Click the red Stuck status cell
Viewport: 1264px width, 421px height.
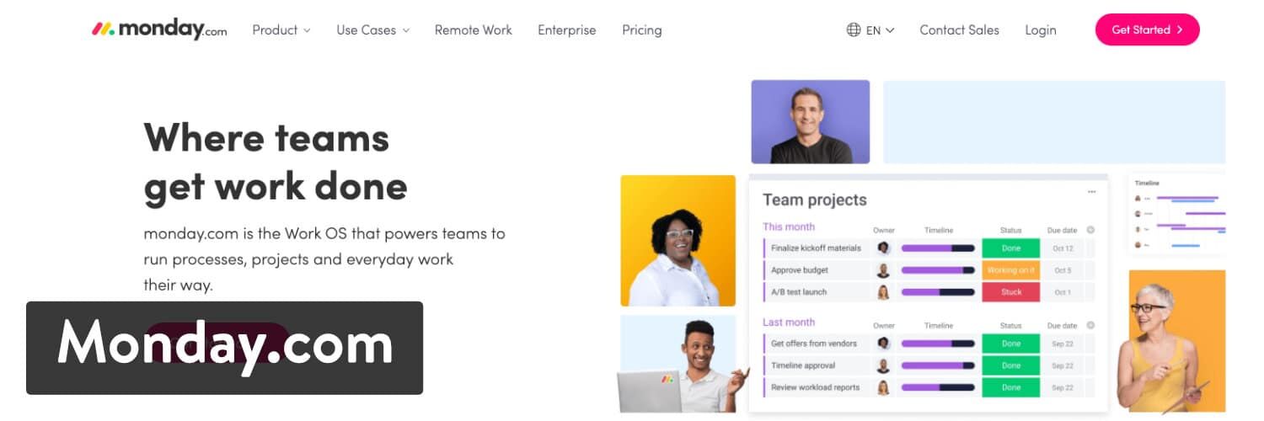pyautogui.click(x=1011, y=292)
